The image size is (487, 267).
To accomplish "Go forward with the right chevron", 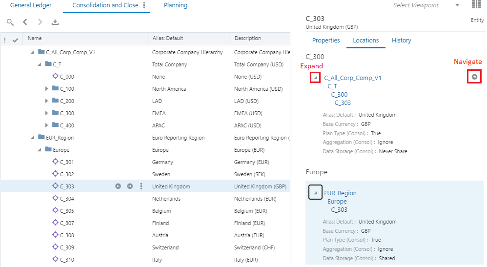I will (40, 22).
